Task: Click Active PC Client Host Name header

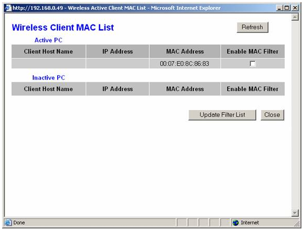Action: [x=48, y=51]
